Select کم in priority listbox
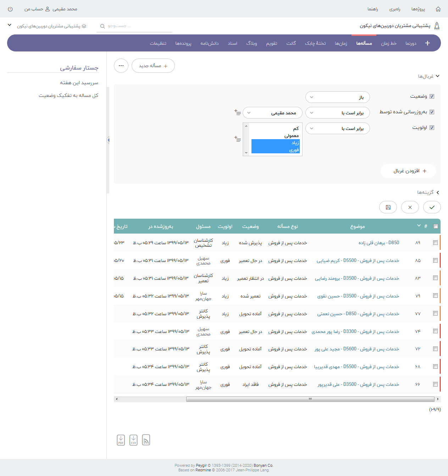Image resolution: width=448 pixels, height=476 pixels. tap(275, 128)
